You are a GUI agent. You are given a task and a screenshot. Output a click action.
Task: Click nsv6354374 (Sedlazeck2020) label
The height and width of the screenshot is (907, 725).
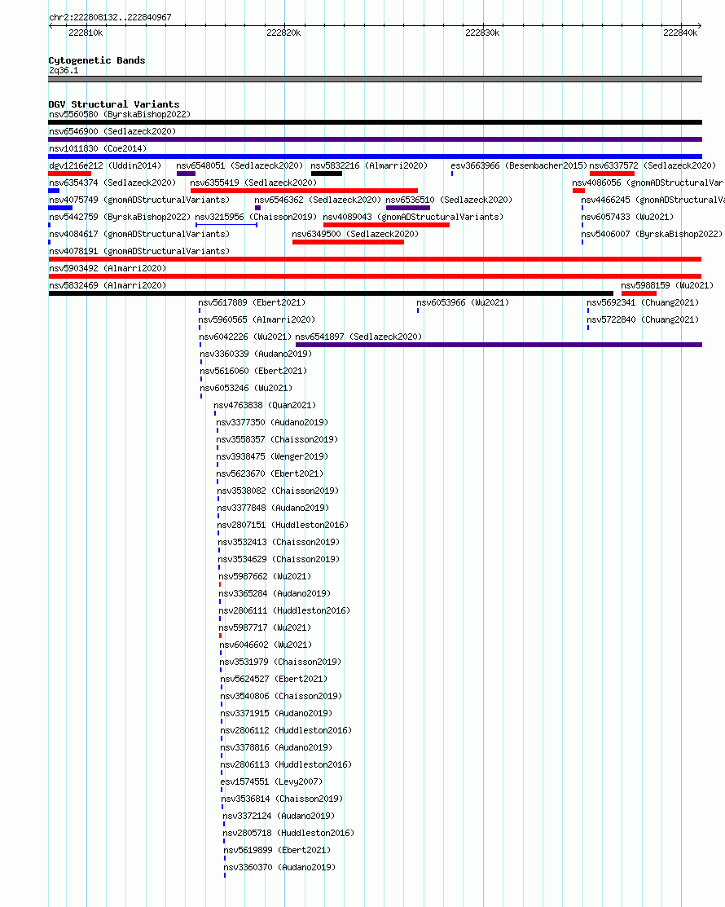pos(112,183)
